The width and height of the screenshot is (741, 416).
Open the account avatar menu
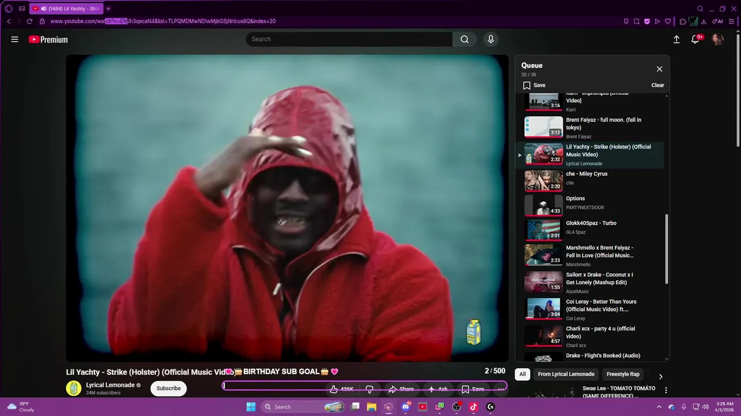coord(717,39)
